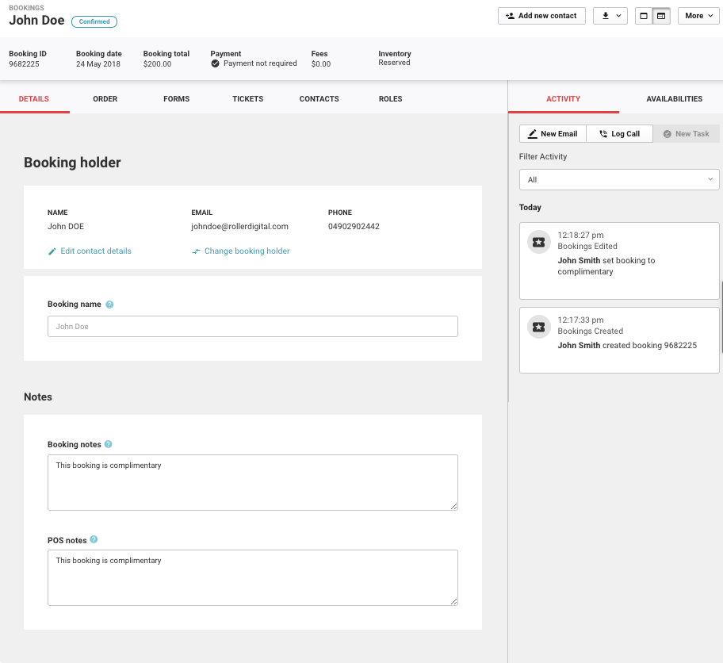The width and height of the screenshot is (723, 663).
Task: Click the pencil icon for Edit contact details
Action: click(x=52, y=251)
